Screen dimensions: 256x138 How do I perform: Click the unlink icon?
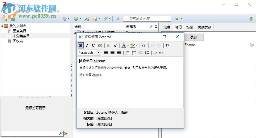point(159,46)
